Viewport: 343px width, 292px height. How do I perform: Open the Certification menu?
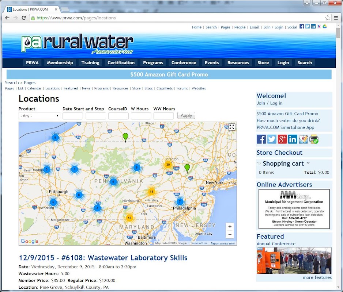tap(121, 63)
